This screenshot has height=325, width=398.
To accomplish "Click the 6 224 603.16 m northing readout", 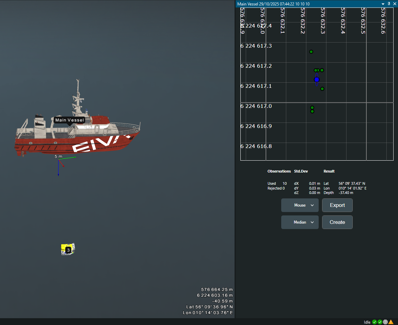I will point(215,295).
